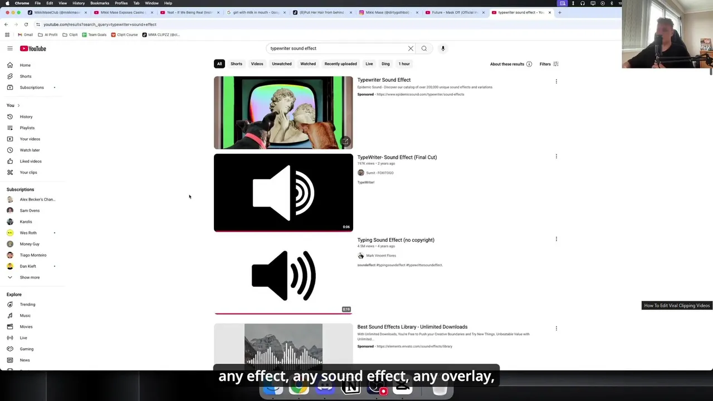Open the Apple menu
The width and height of the screenshot is (713, 401).
[x=7, y=3]
